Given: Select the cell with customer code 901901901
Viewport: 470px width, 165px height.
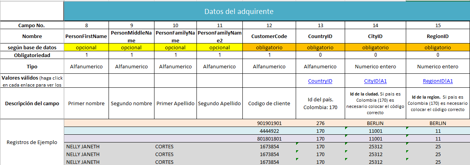Looking at the screenshot, I should click(269, 123).
